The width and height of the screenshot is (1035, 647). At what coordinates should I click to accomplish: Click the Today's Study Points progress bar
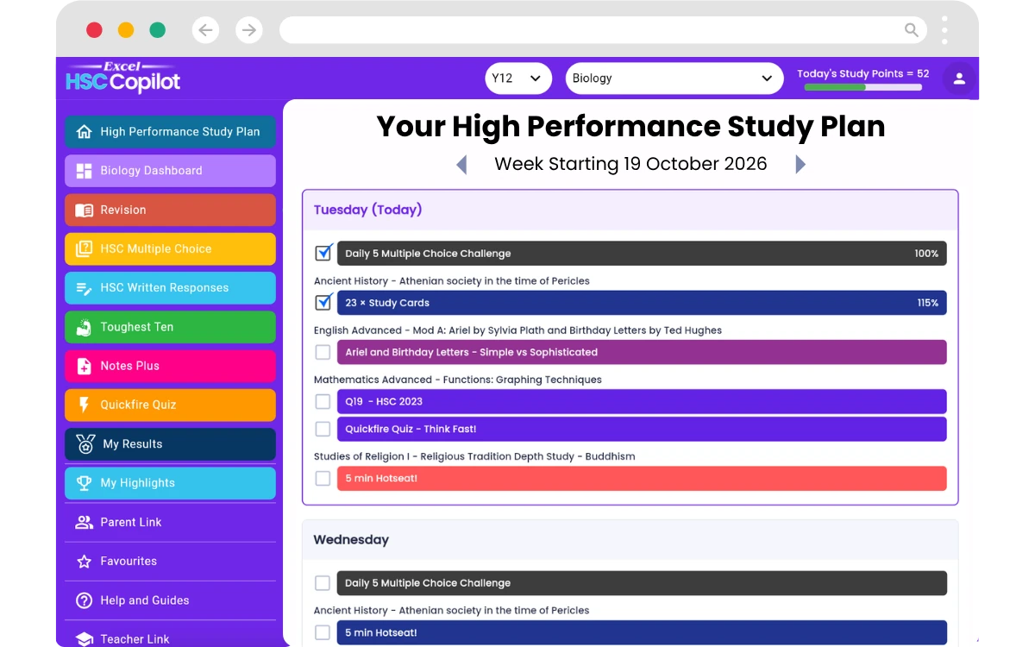862,87
